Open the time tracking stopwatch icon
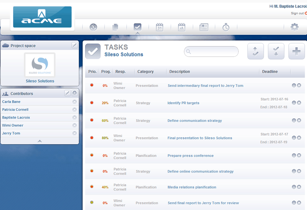 click(226, 27)
